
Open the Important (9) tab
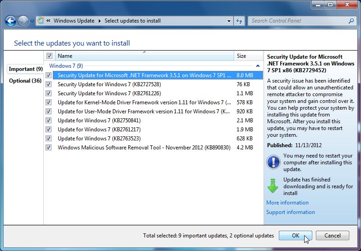tap(26, 69)
